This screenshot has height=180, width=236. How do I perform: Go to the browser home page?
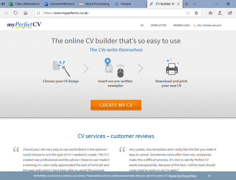pos(25,13)
